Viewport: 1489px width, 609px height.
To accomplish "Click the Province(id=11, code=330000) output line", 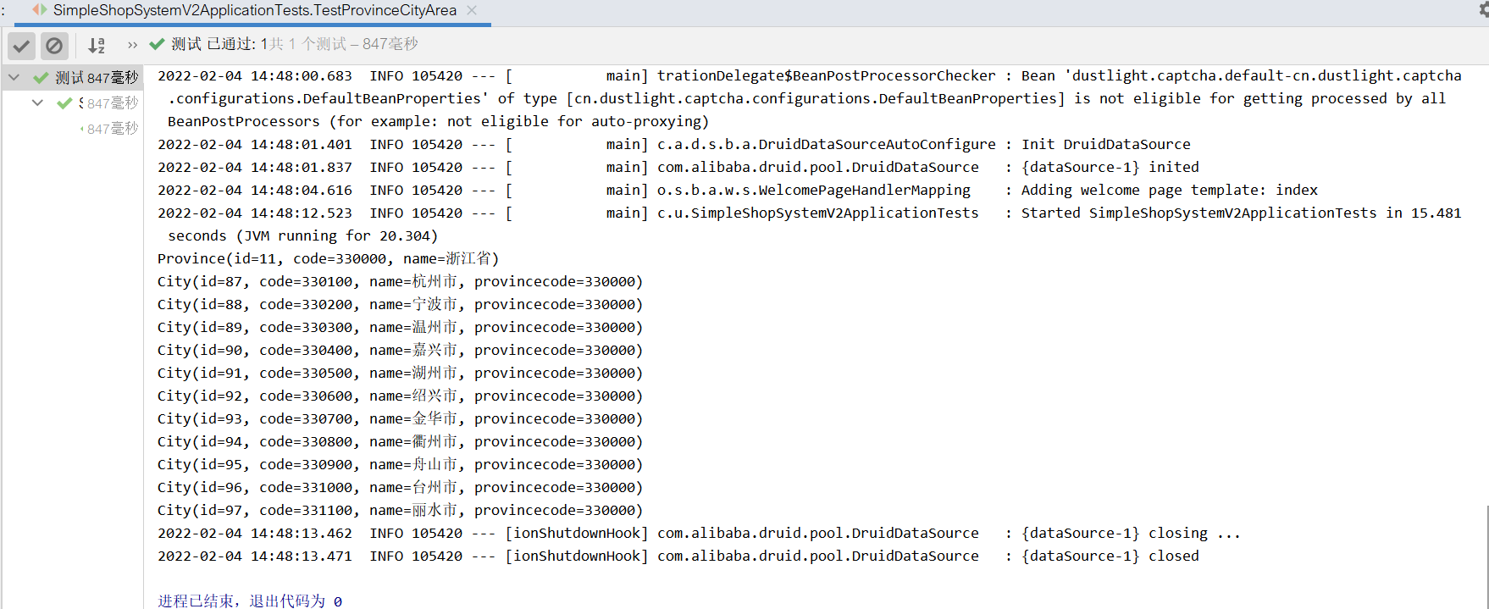I will coord(329,258).
